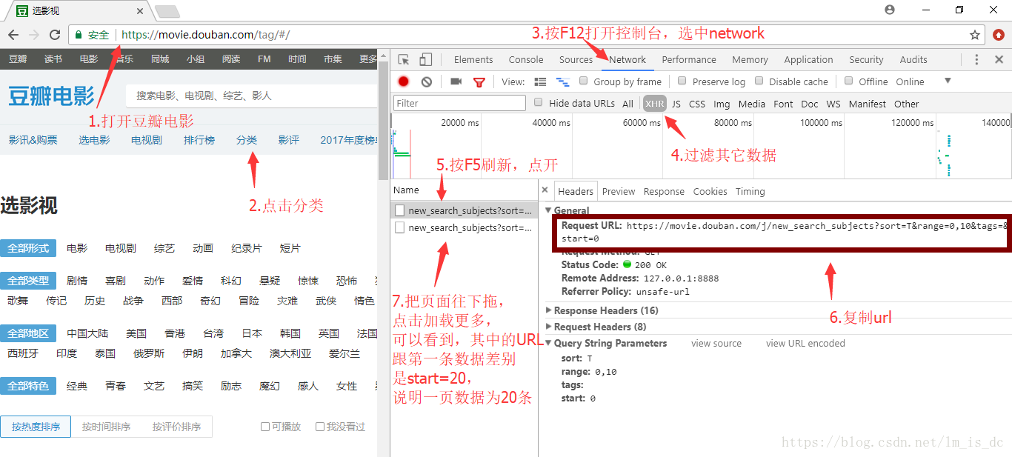Click the network timeline overview graph

[701, 146]
